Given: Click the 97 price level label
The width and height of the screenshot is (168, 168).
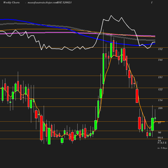Looking at the screenshot, I should click(160, 123).
